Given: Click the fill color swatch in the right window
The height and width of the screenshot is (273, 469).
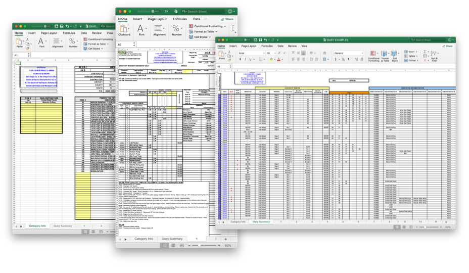Looking at the screenshot, I should pyautogui.click(x=271, y=59).
